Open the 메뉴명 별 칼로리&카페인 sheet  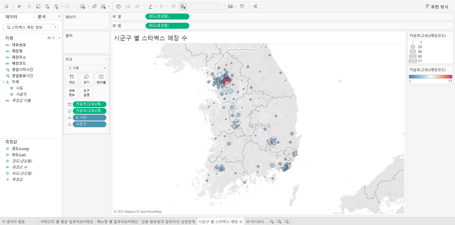pos(117,221)
